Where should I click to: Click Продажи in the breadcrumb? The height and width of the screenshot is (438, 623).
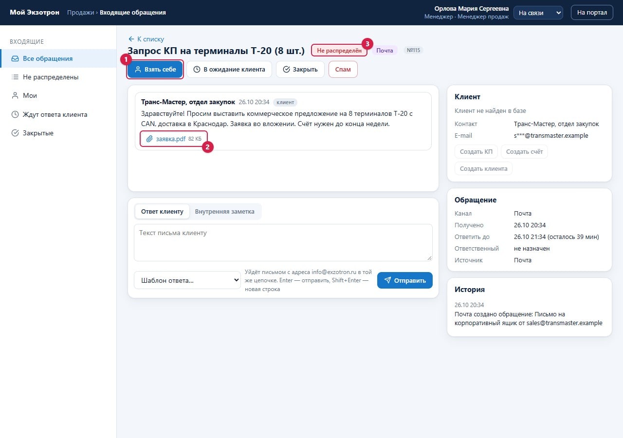tap(80, 12)
